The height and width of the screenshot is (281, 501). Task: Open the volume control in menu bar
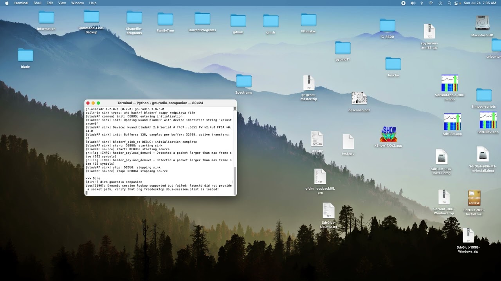coord(413,3)
